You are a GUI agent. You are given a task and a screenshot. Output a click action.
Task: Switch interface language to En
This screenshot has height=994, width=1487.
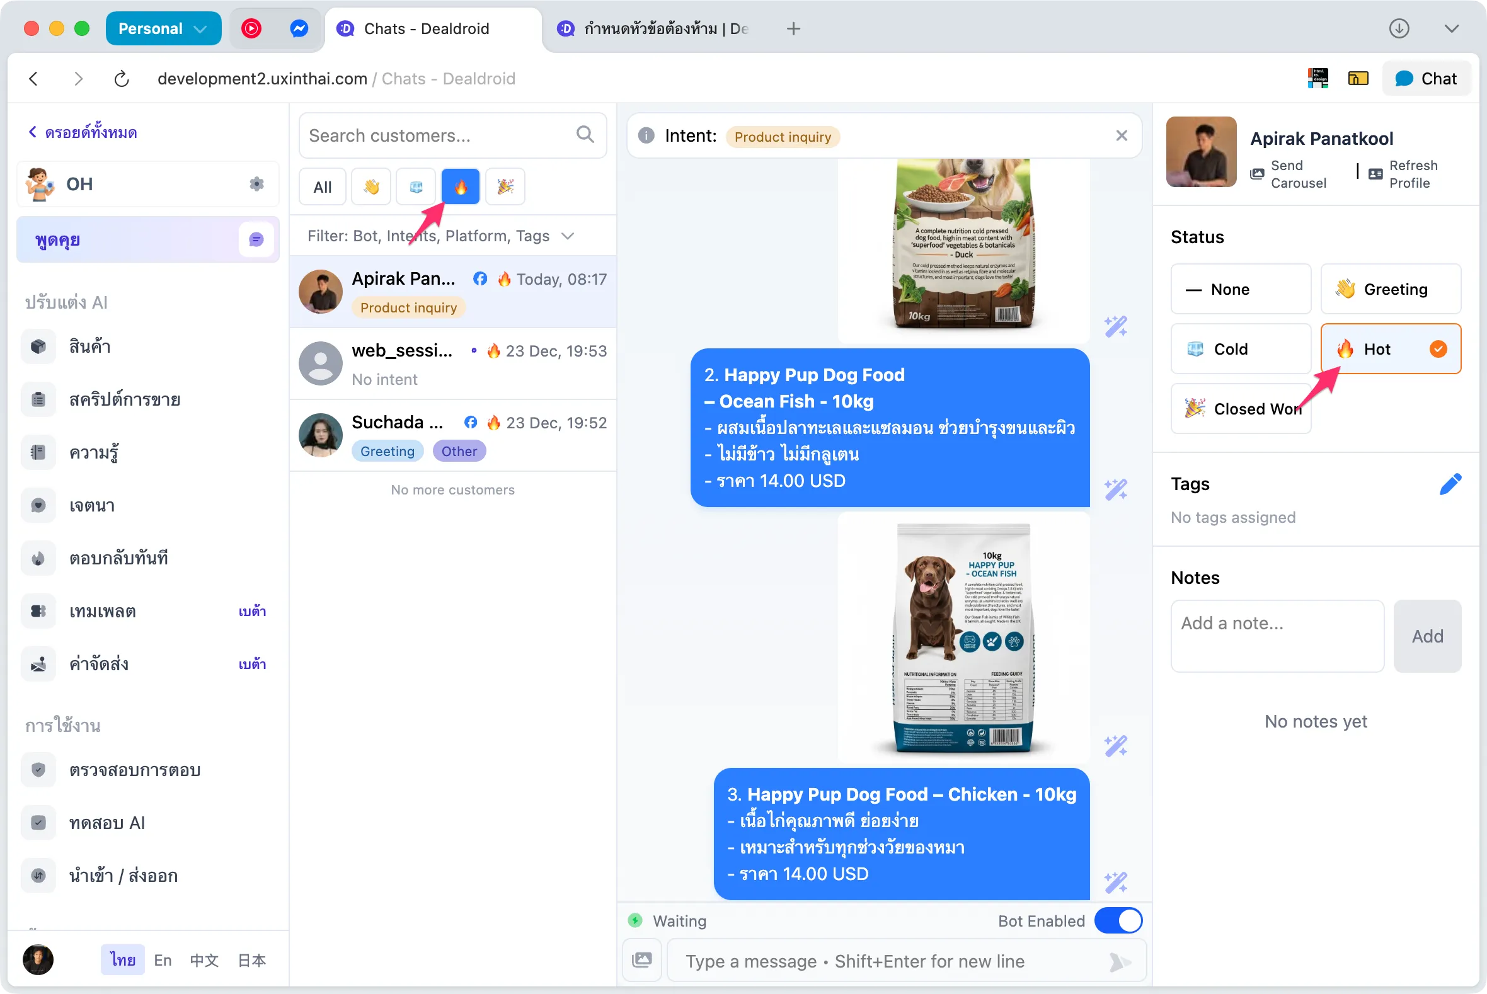point(163,960)
